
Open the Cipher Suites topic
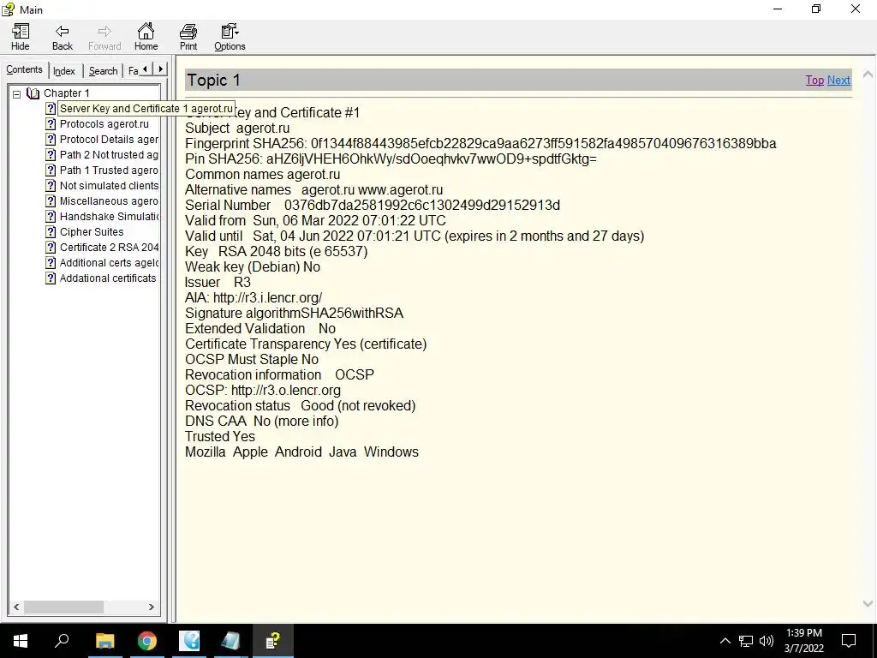92,231
